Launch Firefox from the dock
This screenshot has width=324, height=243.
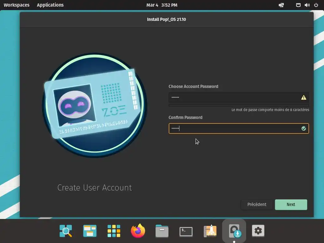(138, 231)
